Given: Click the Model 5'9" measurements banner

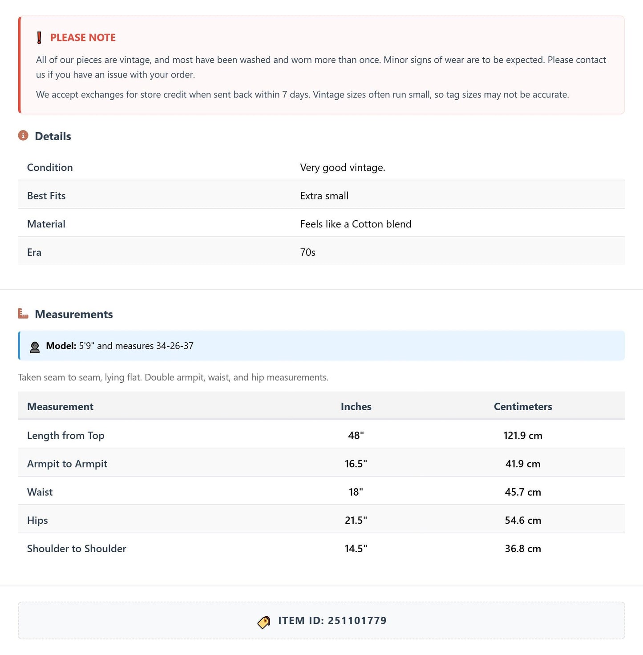Looking at the screenshot, I should (x=321, y=345).
